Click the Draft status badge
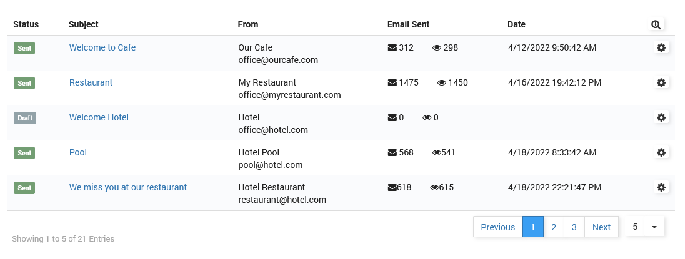Viewport: 685px width, 259px height. pos(25,117)
